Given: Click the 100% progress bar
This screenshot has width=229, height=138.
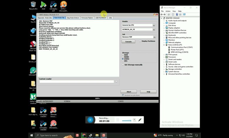Looking at the screenshot, I should [97, 98].
